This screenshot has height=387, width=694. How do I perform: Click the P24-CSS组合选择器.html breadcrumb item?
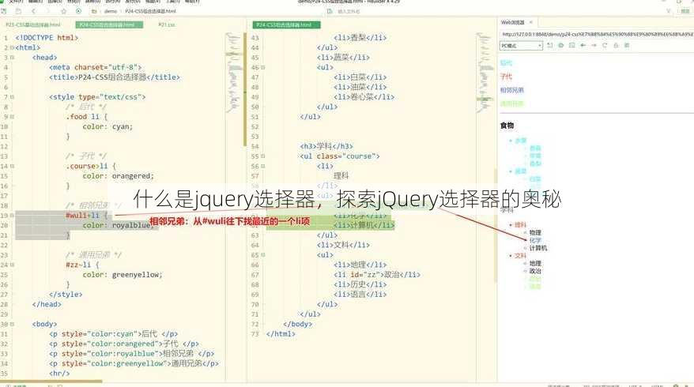pyautogui.click(x=150, y=11)
